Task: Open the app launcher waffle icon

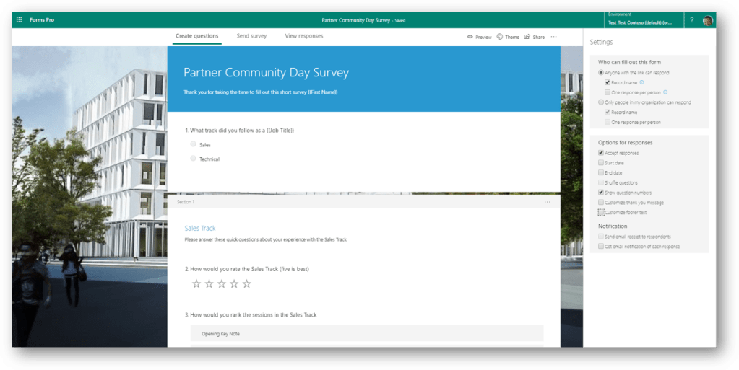Action: click(x=19, y=19)
